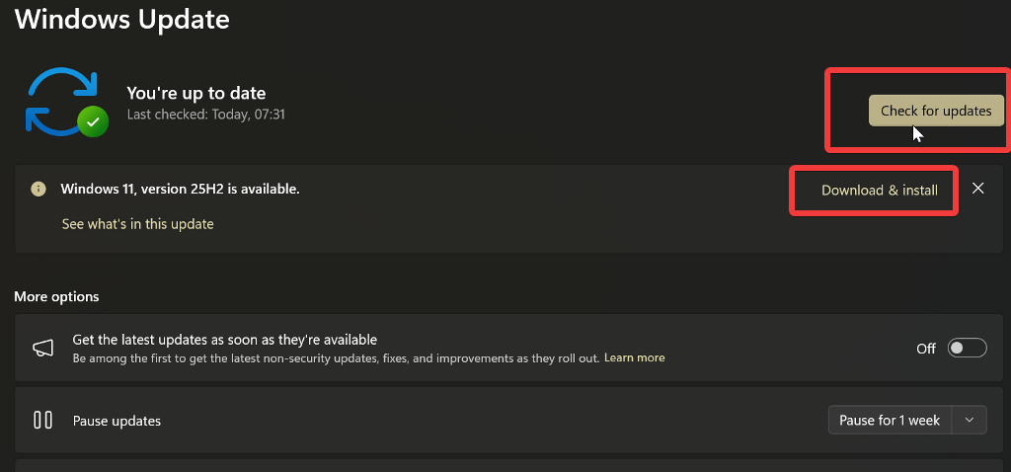Click the More options section label
This screenshot has height=472, width=1011.
(56, 296)
